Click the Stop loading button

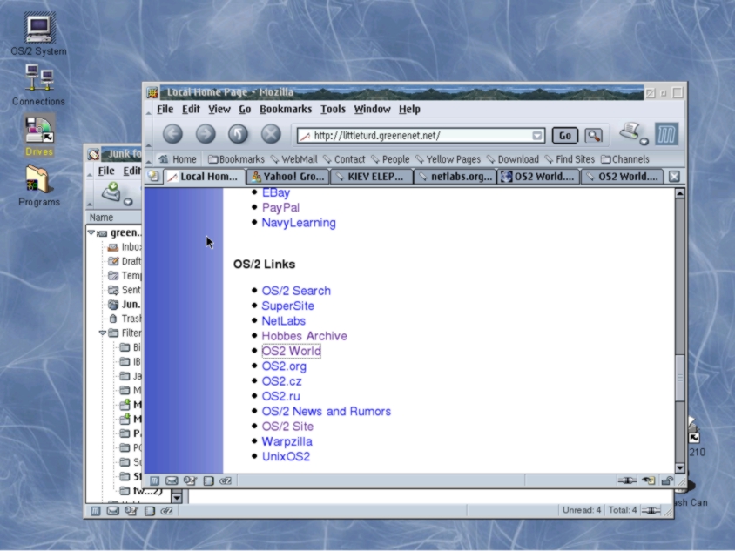[271, 134]
